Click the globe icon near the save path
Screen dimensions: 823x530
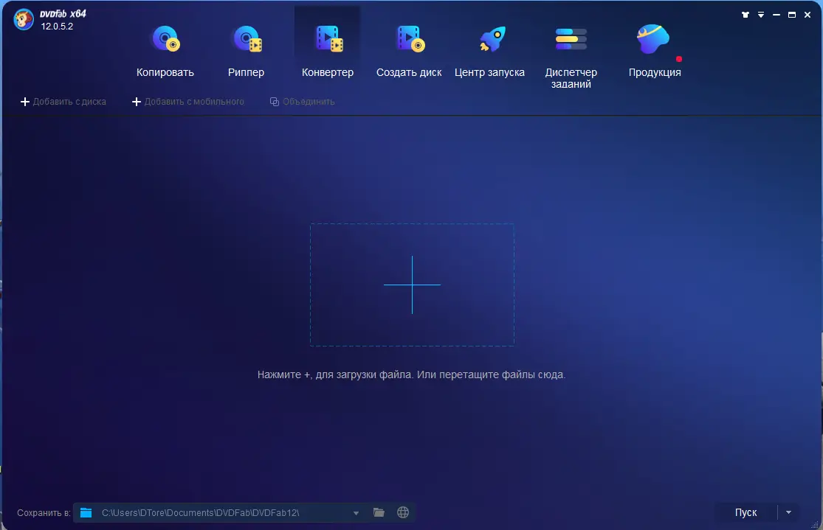point(402,512)
